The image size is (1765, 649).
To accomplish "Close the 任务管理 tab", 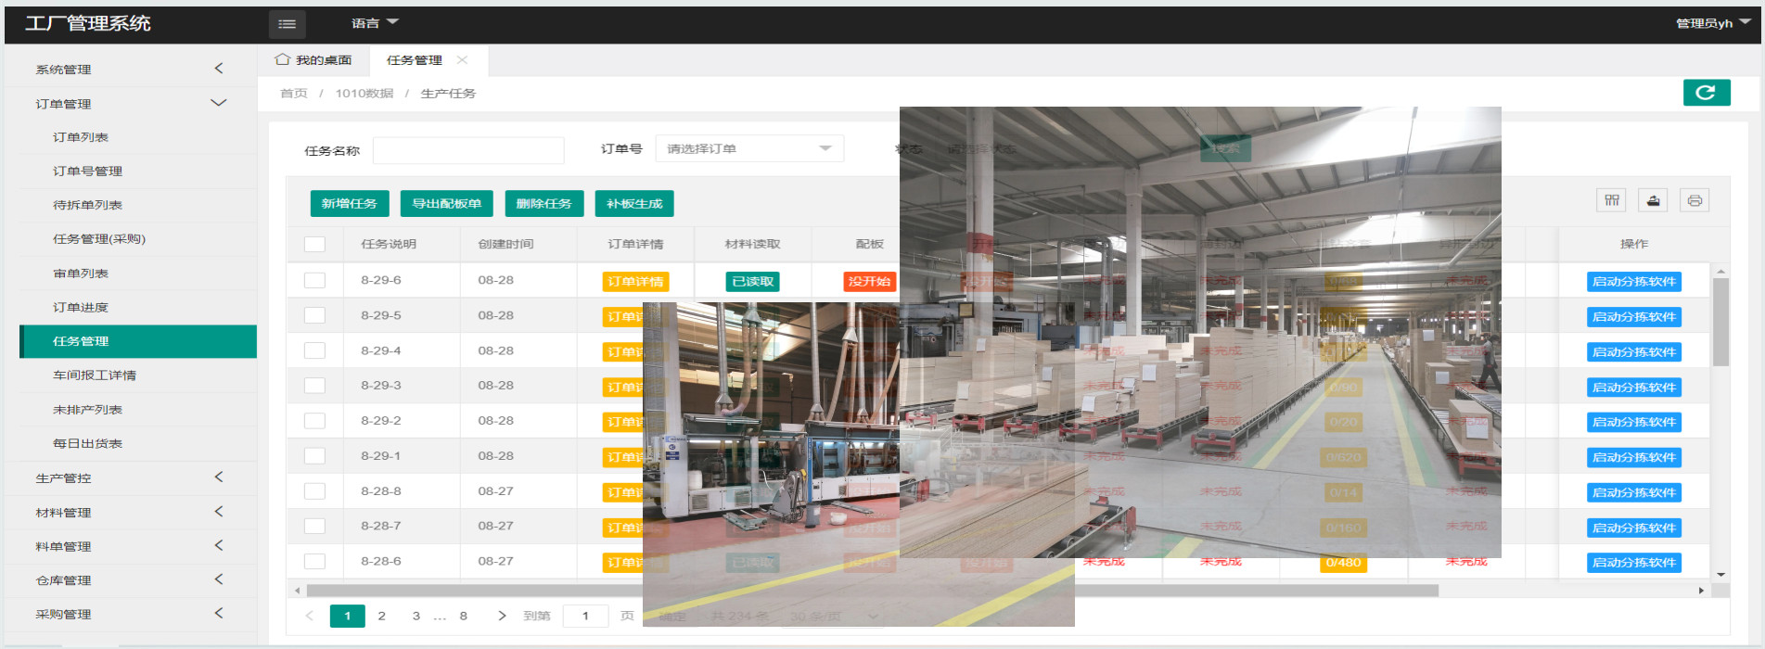I will pos(462,60).
